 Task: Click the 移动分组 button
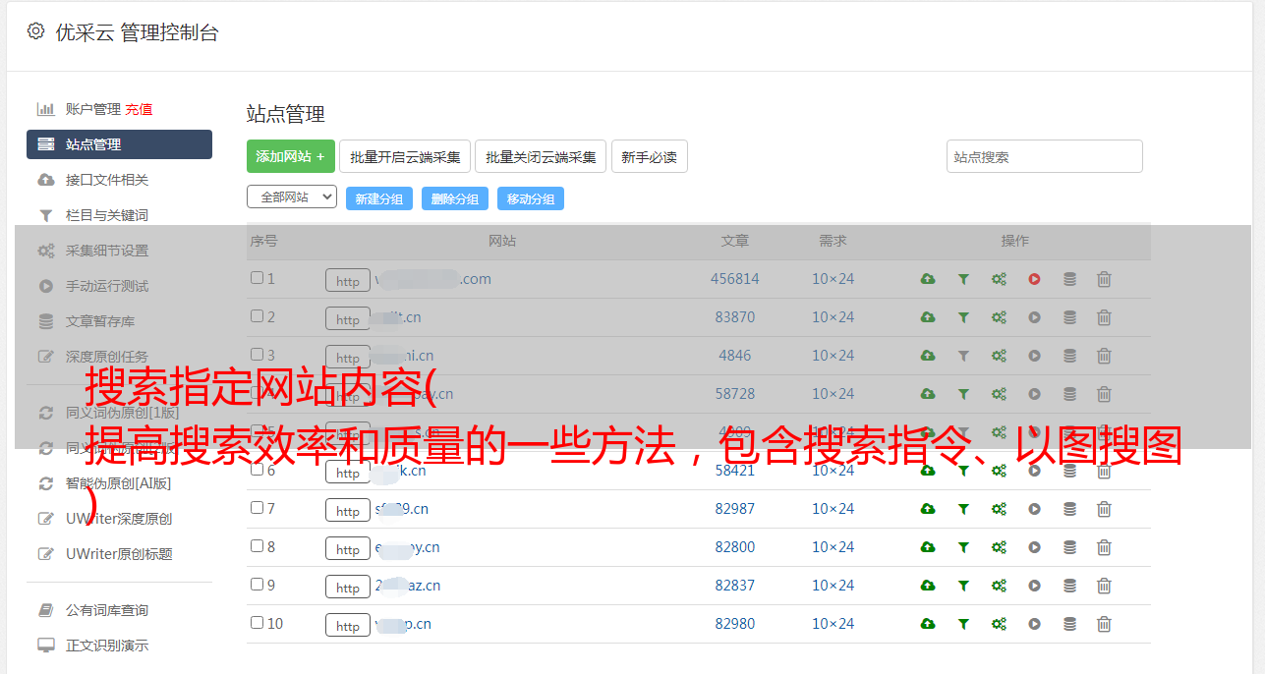point(531,198)
